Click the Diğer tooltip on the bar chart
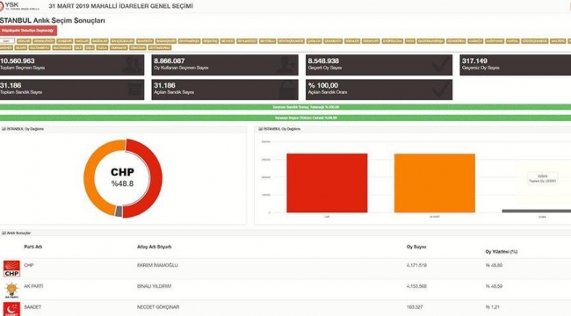 [x=543, y=178]
